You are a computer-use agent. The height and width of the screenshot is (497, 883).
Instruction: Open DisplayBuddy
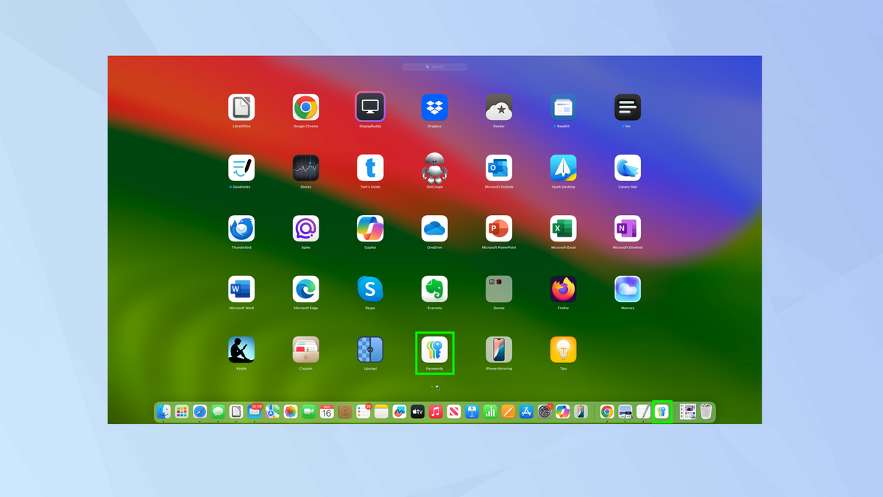pyautogui.click(x=370, y=107)
